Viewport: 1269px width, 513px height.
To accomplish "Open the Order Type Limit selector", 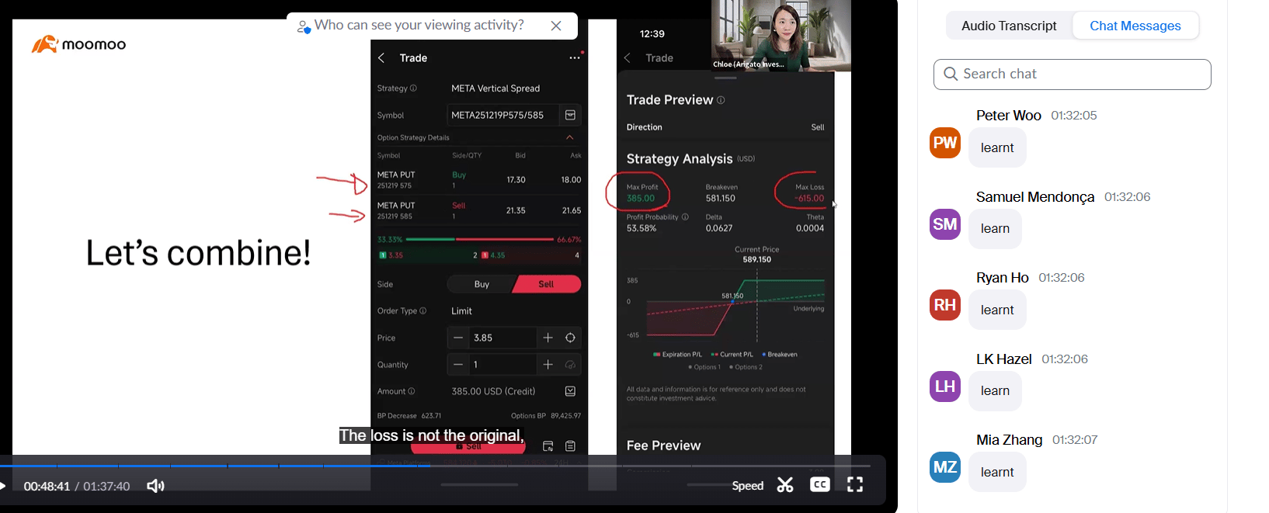I will (x=462, y=311).
